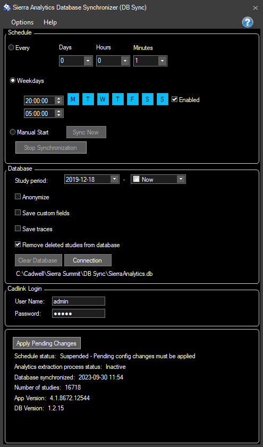Click the App Version 4.1.8672.12544 text
Viewport: 263px width, 447px height.
[52, 398]
